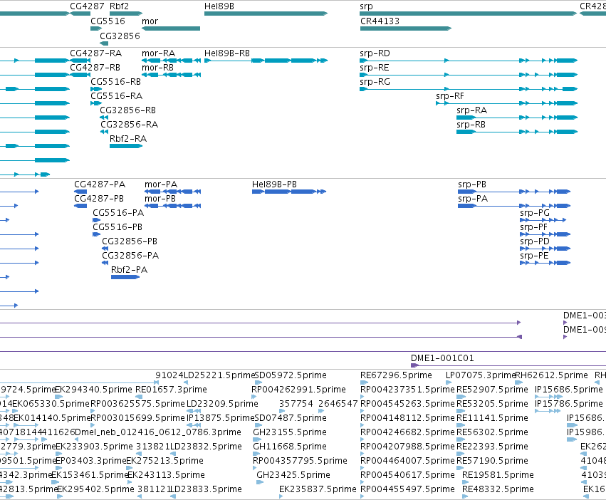Select the srp-PB coding sequence
This screenshot has width=606, height=500.
coord(514,192)
